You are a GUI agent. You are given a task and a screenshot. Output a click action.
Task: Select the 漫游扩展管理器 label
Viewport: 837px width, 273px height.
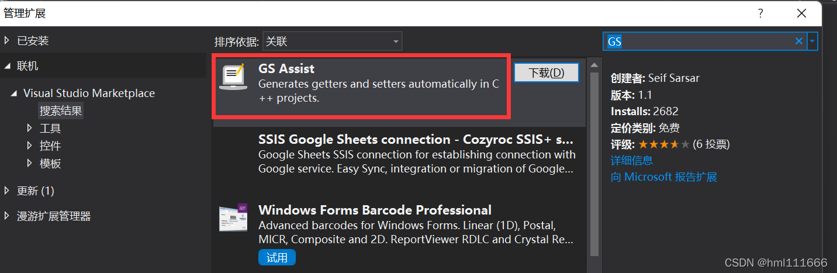pyautogui.click(x=54, y=216)
